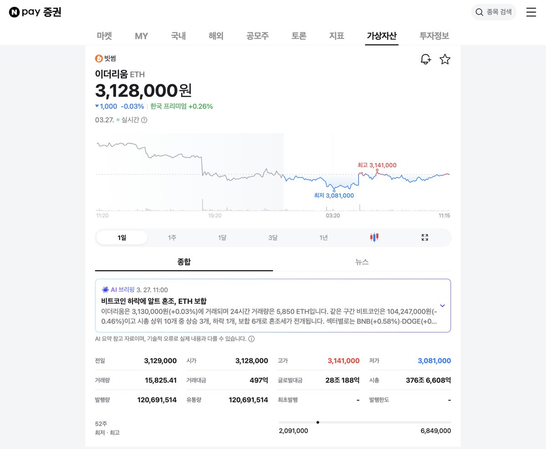Click the 거래대금 value 497억
This screenshot has height=449, width=546.
259,380
